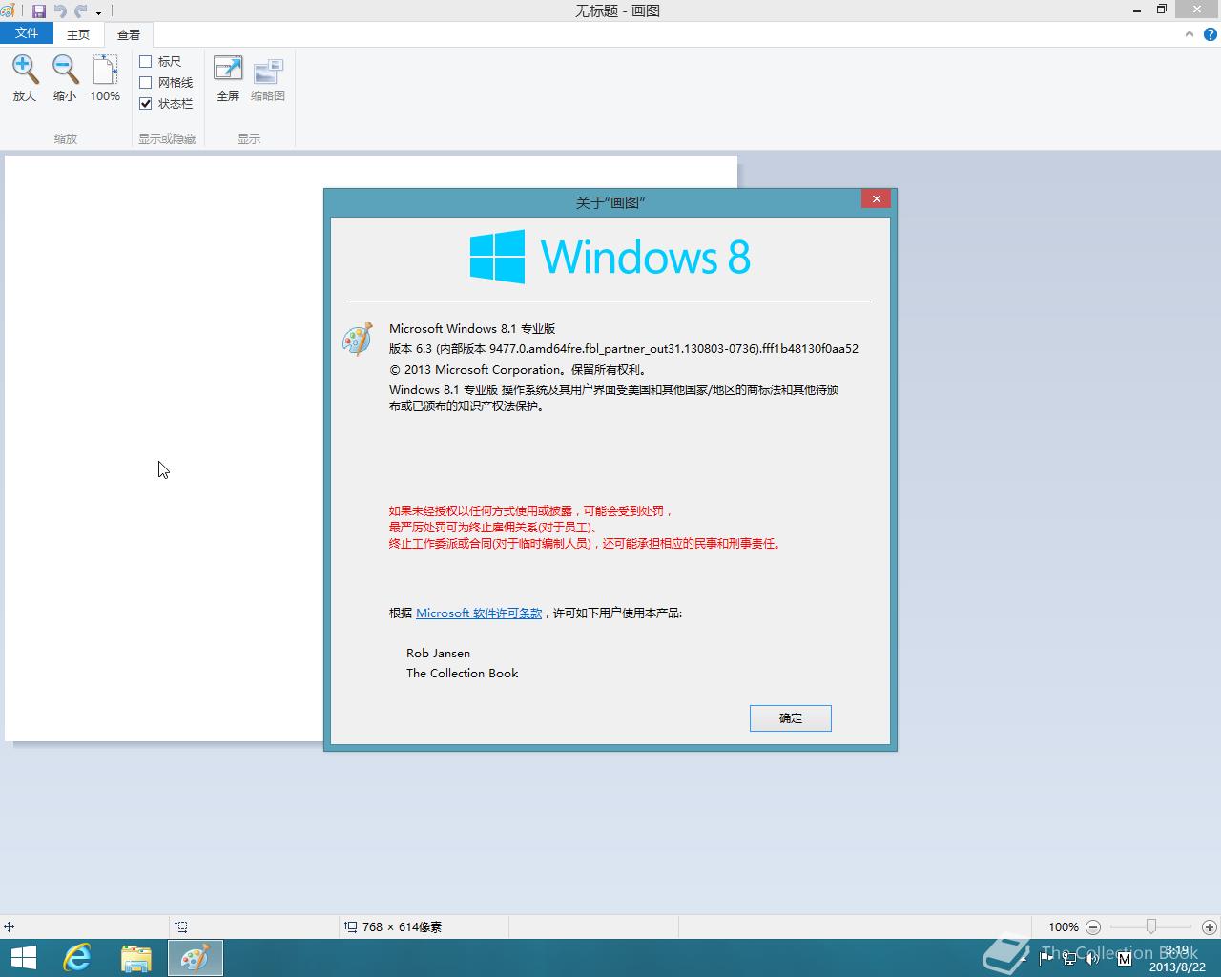The image size is (1221, 977).
Task: Open File Explorer from the taskbar
Action: (136, 958)
